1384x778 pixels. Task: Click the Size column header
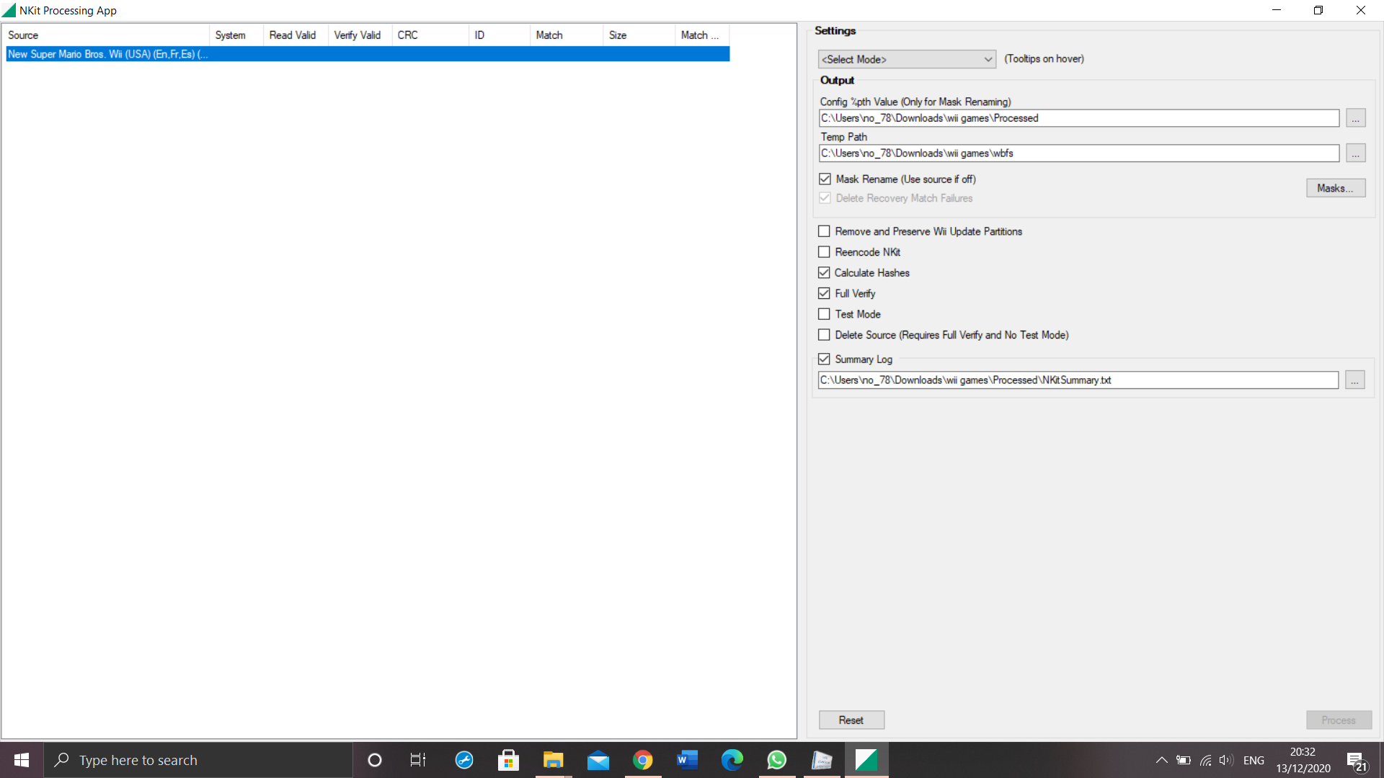point(639,35)
